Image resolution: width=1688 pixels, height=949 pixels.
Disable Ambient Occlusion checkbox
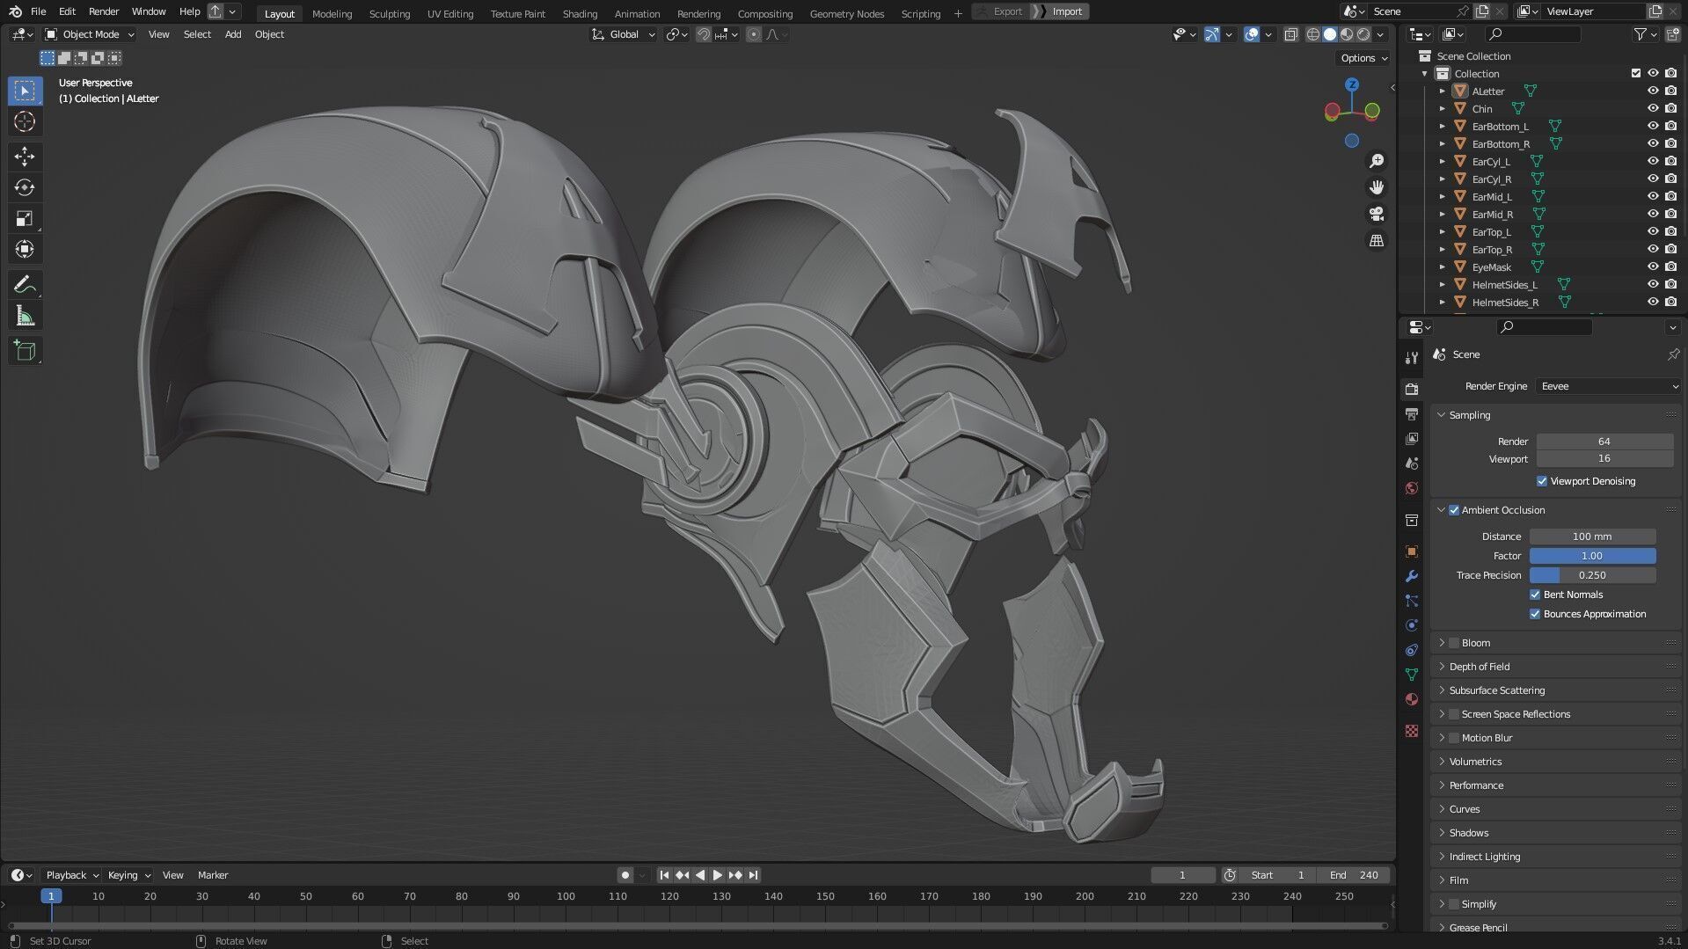(x=1454, y=510)
